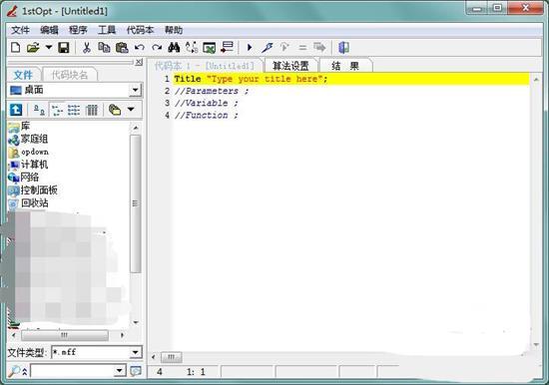
Task: Open Find with the binoculars icon
Action: coord(174,47)
